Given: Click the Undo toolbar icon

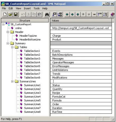Looking at the screenshot, I should point(23,14).
